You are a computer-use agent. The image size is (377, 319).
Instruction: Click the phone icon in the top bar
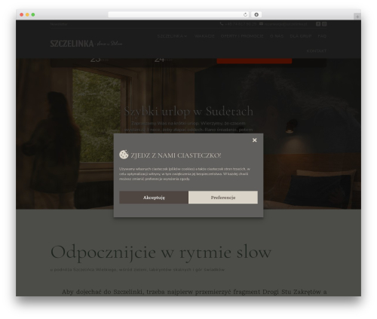(x=222, y=24)
